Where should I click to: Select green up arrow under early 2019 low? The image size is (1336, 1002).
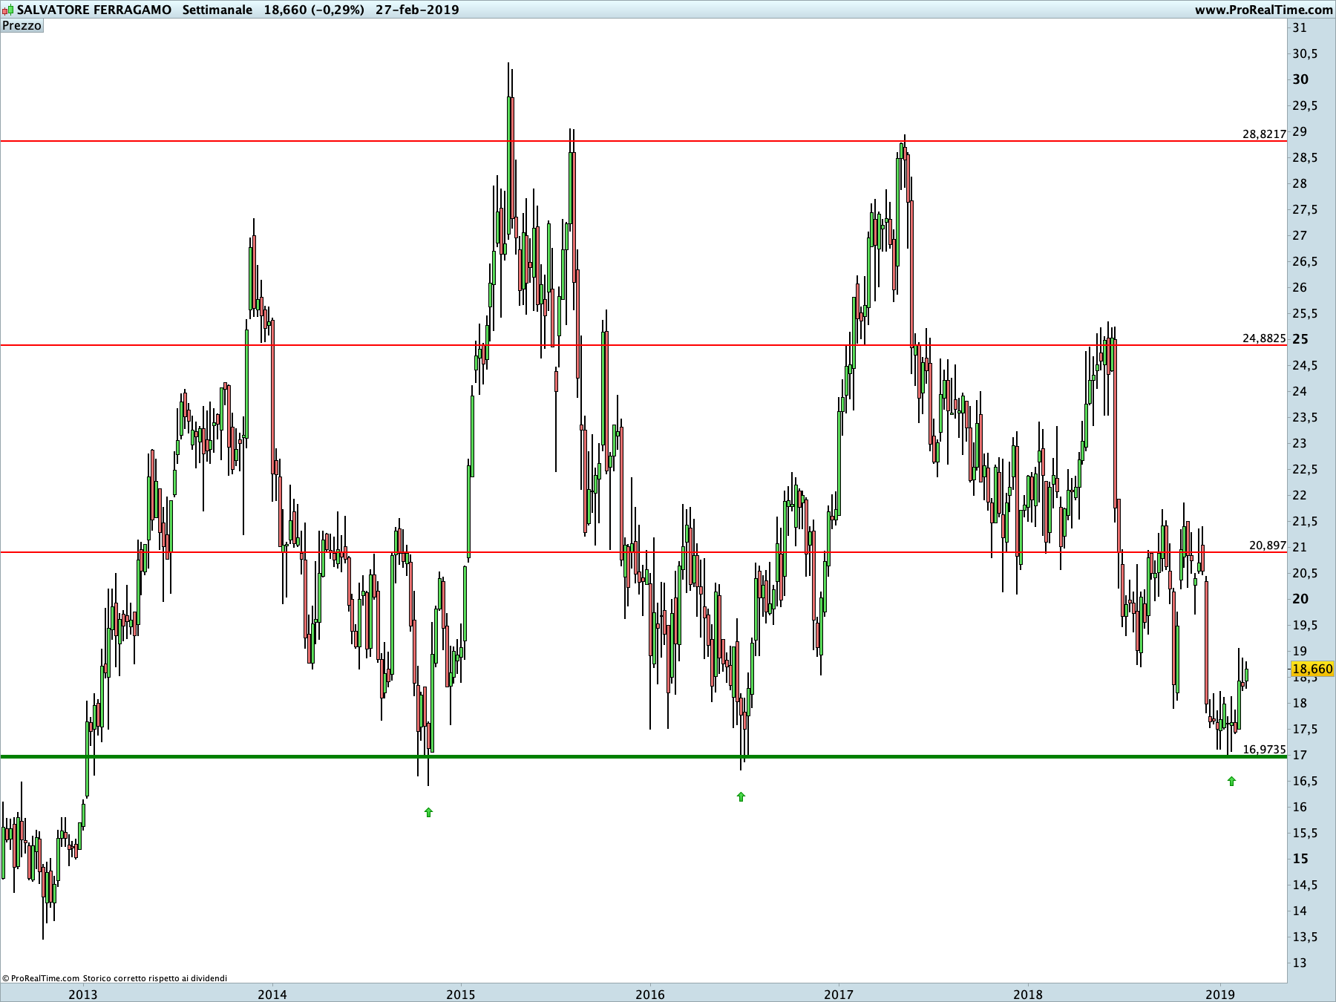coord(1231,781)
